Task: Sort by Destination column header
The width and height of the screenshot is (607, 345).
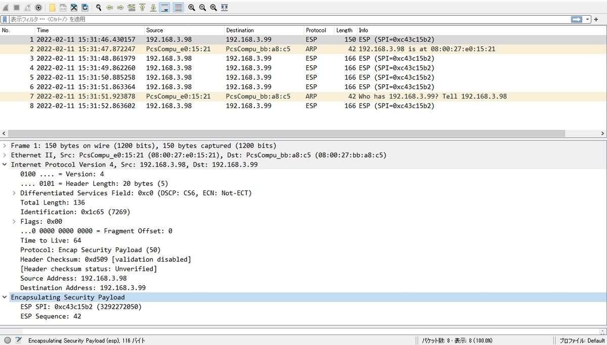Action: [264, 30]
